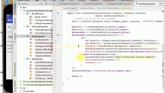Collapse the java folder node
The height and width of the screenshot is (93, 165).
pyautogui.click(x=18, y=7)
